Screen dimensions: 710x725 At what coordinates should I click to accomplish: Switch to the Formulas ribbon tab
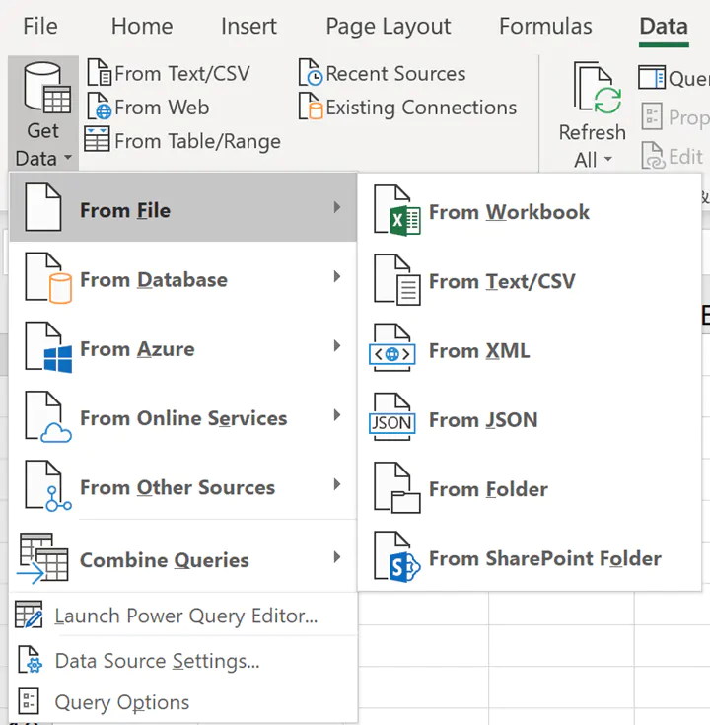point(545,27)
